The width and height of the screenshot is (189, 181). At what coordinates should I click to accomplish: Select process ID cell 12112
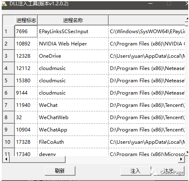tap(26, 68)
